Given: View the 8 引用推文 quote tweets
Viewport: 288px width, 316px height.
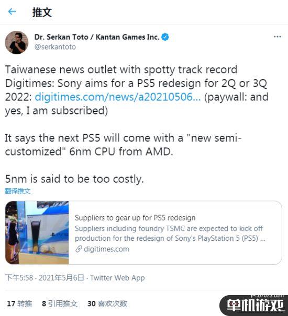Looking at the screenshot, I should 60,303.
